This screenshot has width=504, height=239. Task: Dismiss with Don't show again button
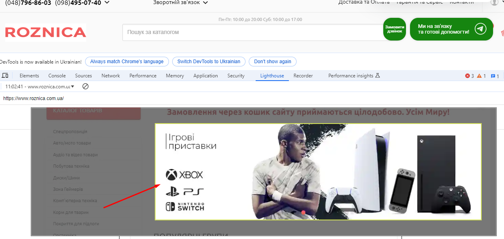point(272,62)
